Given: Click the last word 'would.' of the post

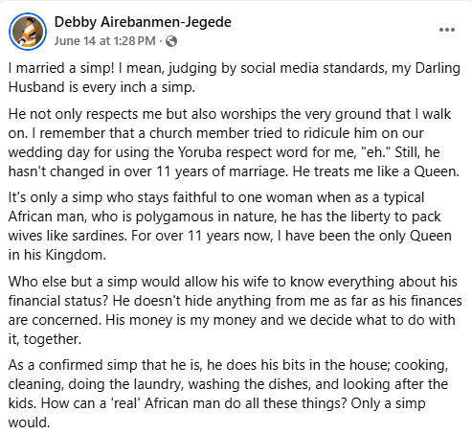Looking at the screenshot, I should (x=29, y=423).
